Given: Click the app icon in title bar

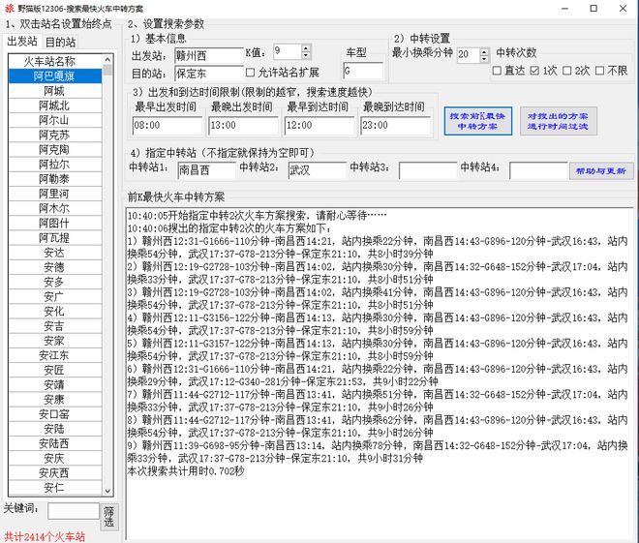Looking at the screenshot, I should [9, 8].
